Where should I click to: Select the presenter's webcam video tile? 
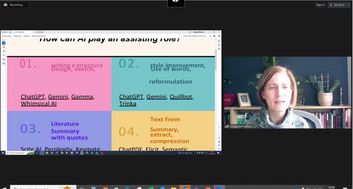287,92
